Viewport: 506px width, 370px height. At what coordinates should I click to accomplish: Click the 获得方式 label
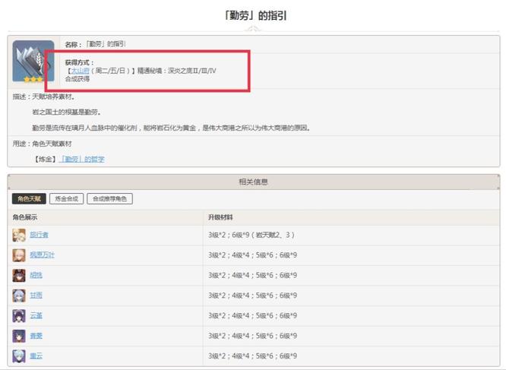[79, 62]
